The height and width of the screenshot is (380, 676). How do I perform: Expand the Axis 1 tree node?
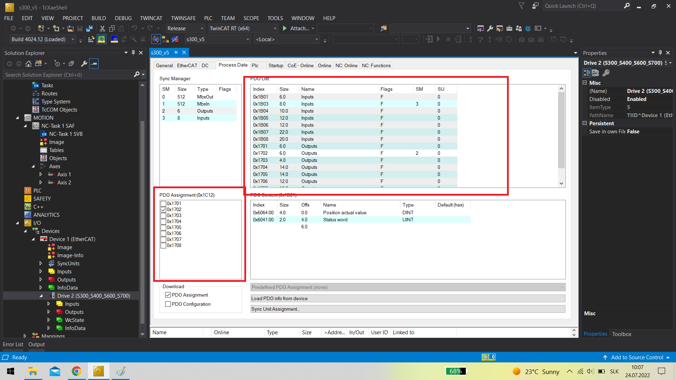(41, 175)
